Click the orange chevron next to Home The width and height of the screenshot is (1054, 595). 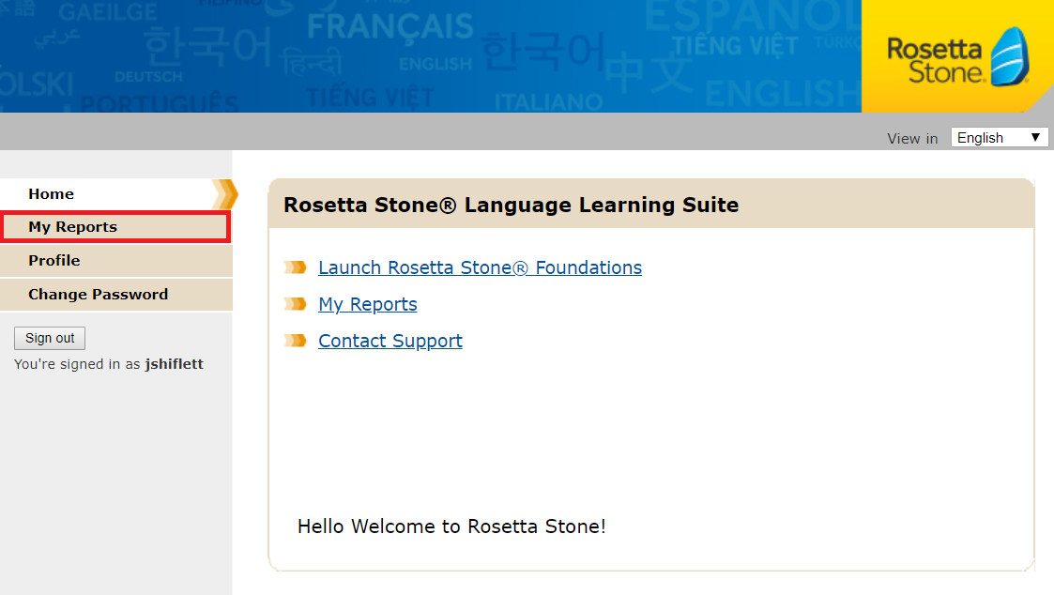(226, 194)
